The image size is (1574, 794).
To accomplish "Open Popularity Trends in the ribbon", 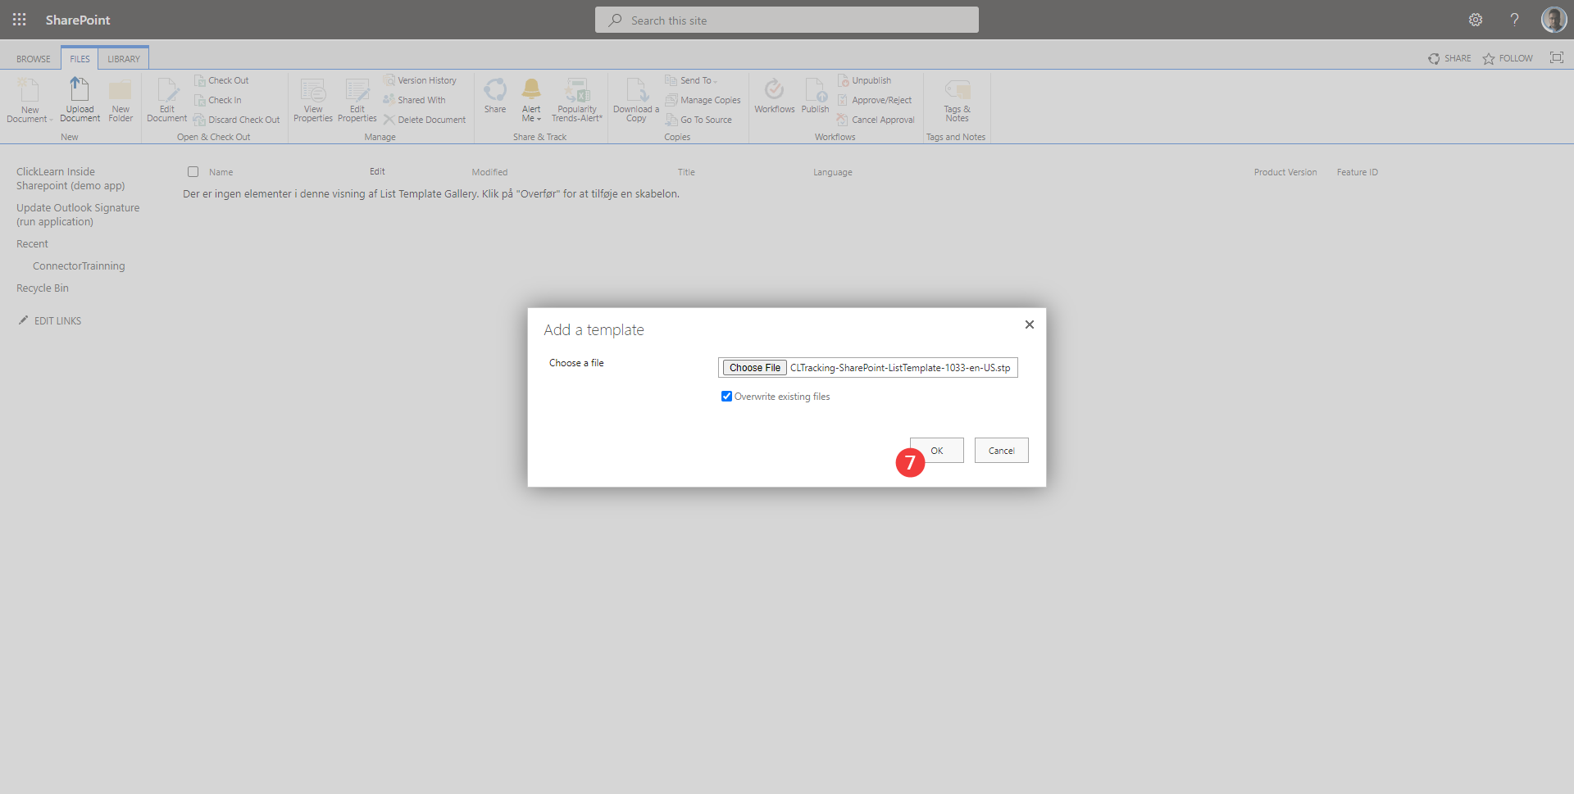I will pyautogui.click(x=577, y=100).
